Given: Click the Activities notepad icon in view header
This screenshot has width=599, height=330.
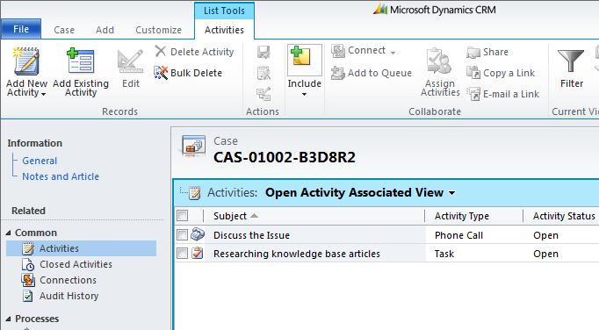Looking at the screenshot, I should click(195, 192).
